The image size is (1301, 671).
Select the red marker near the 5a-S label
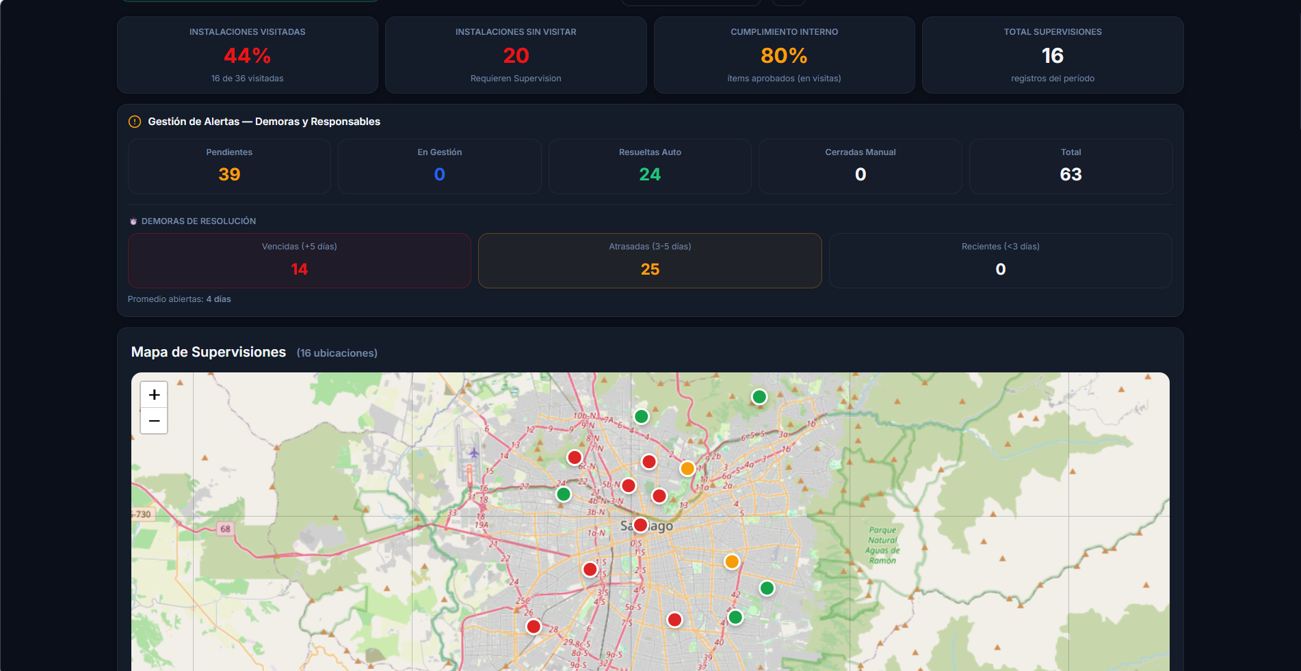(x=674, y=620)
